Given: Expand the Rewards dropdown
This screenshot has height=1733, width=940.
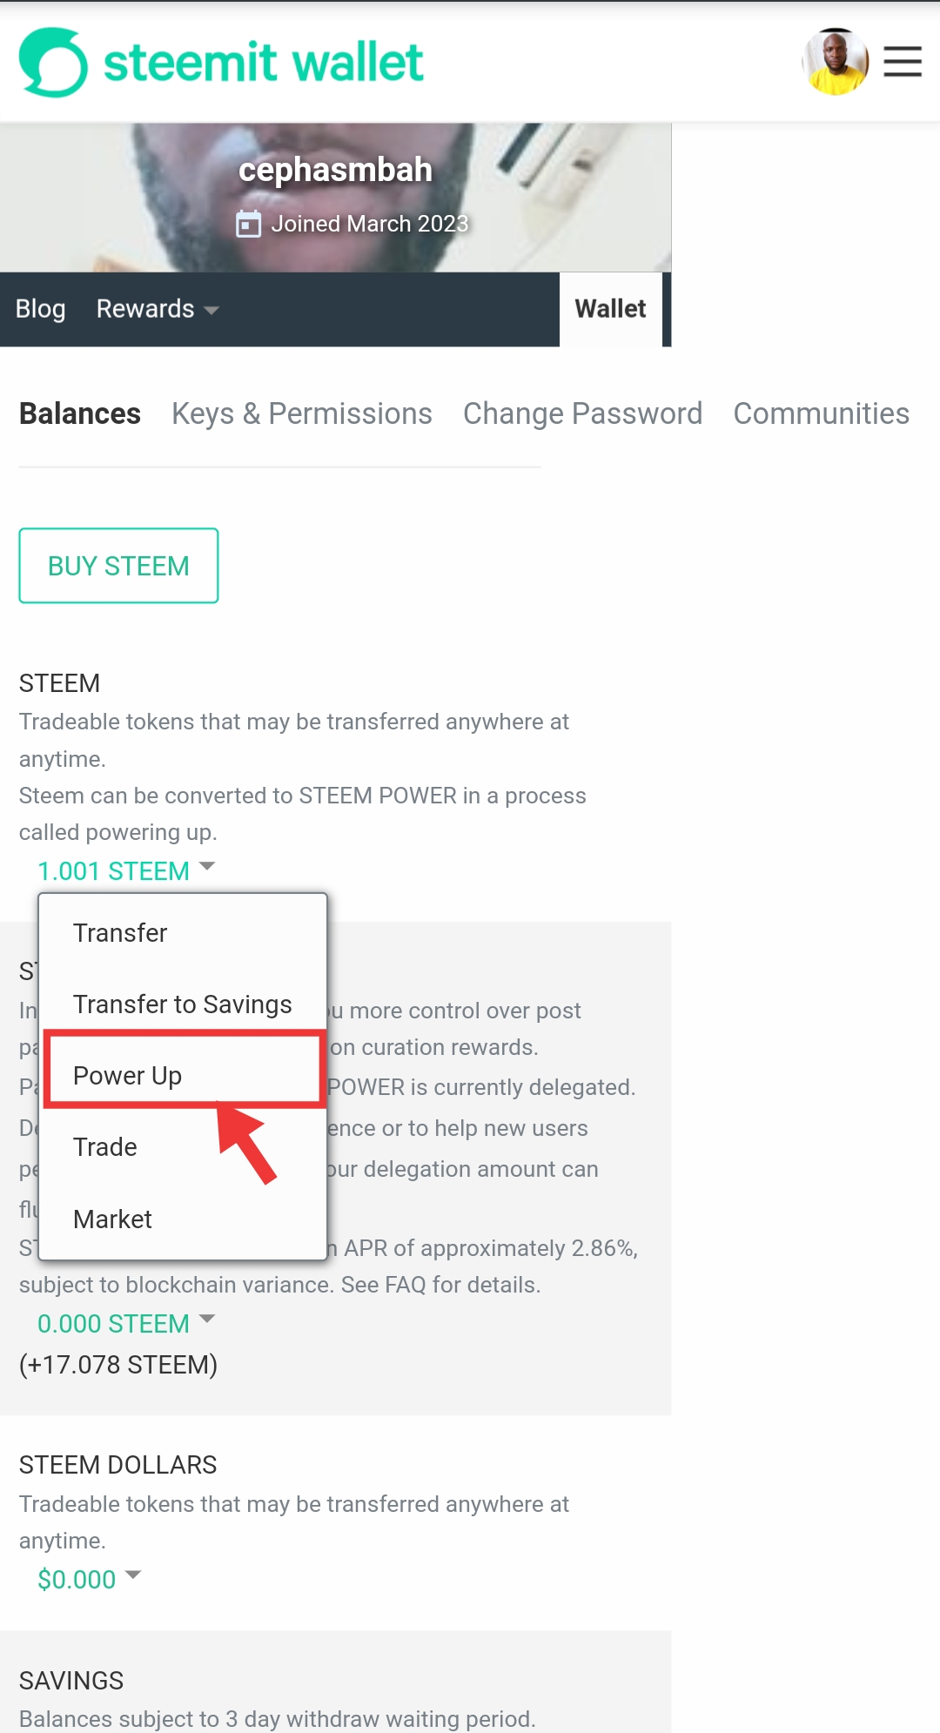Looking at the screenshot, I should pos(157,309).
